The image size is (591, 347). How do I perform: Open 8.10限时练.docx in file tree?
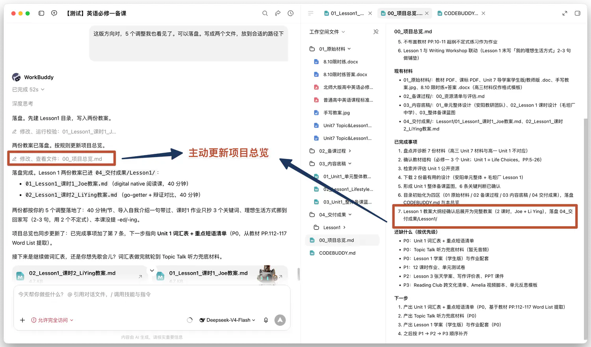tap(340, 62)
